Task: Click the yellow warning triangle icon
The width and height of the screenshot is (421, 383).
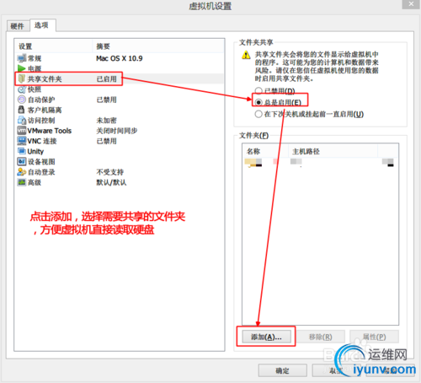Action: 246,55
